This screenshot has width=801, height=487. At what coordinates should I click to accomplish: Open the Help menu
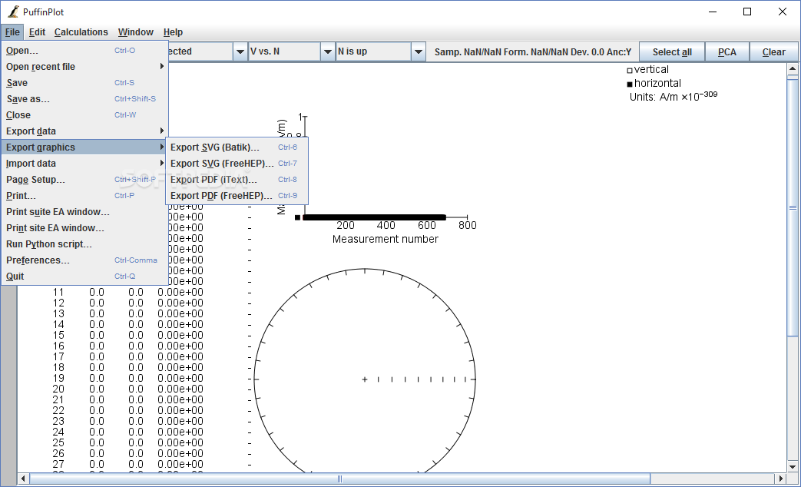pos(173,32)
